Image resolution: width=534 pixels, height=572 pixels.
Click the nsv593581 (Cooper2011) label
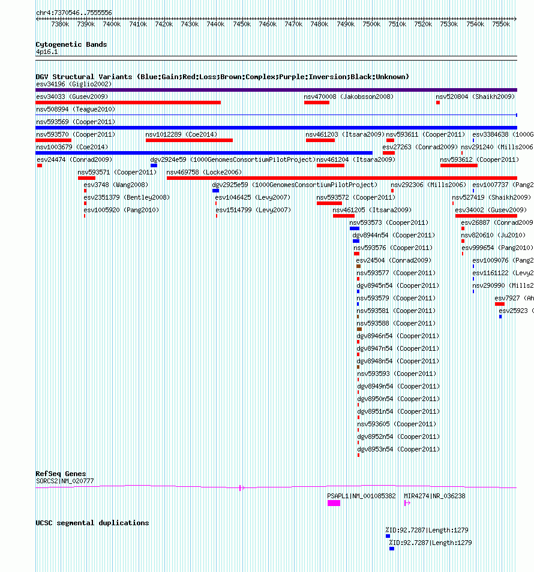[x=396, y=311]
